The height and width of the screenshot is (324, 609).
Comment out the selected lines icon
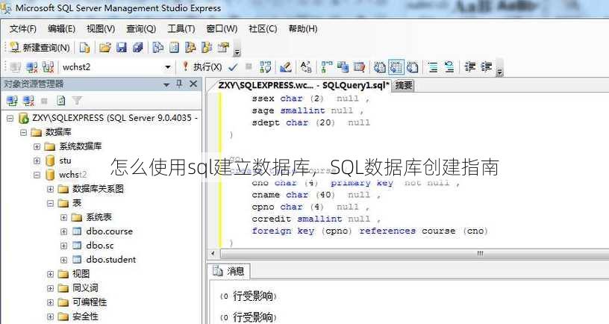[433, 67]
